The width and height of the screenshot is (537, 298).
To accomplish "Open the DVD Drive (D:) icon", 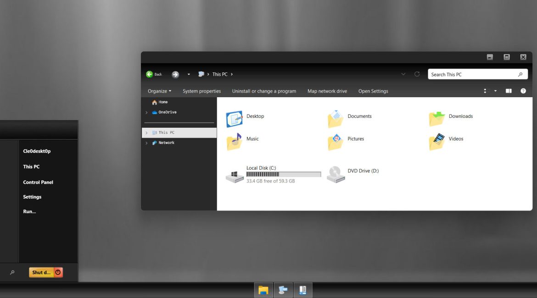I will (336, 175).
